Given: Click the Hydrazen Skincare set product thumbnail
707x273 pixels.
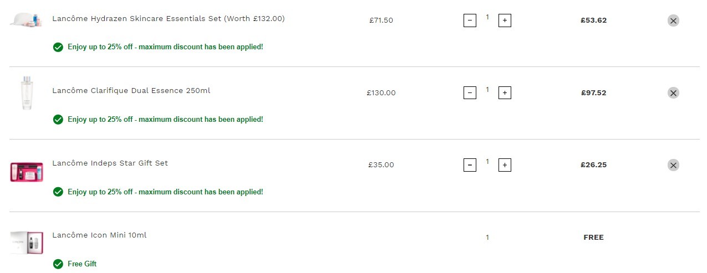Looking at the screenshot, I should [26, 21].
